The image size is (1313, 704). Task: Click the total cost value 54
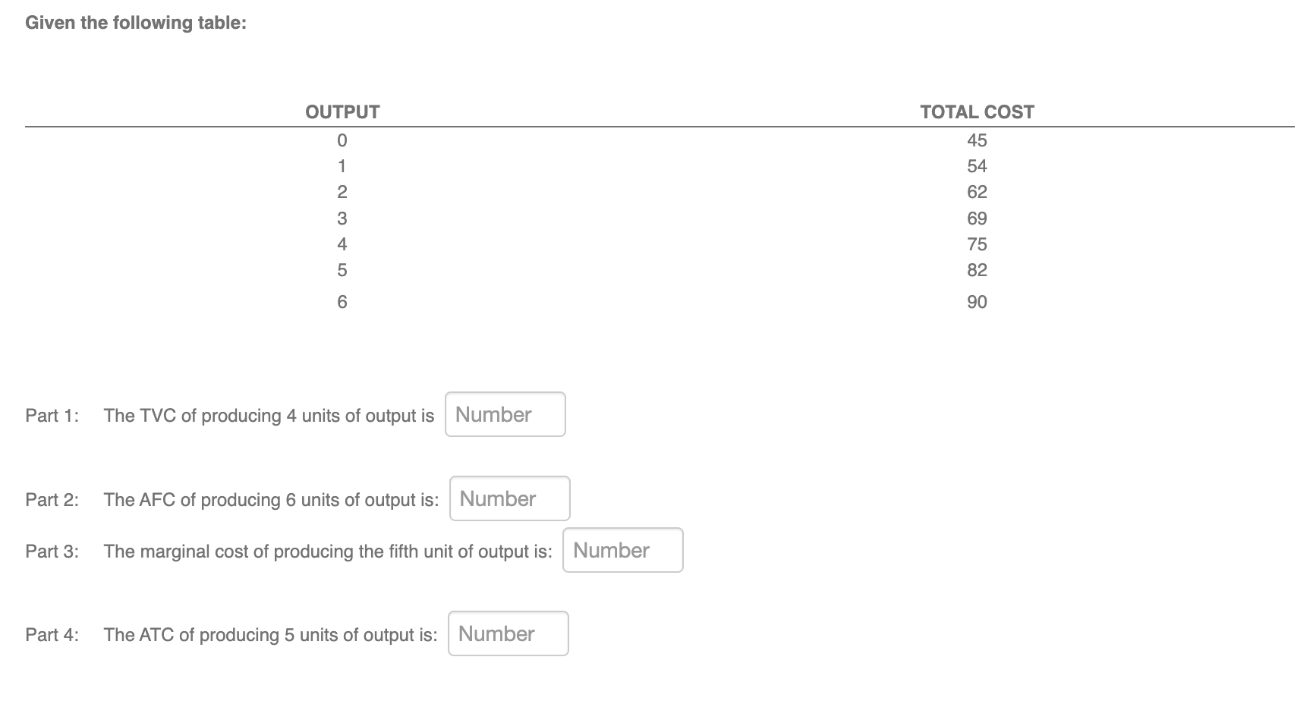click(x=977, y=166)
